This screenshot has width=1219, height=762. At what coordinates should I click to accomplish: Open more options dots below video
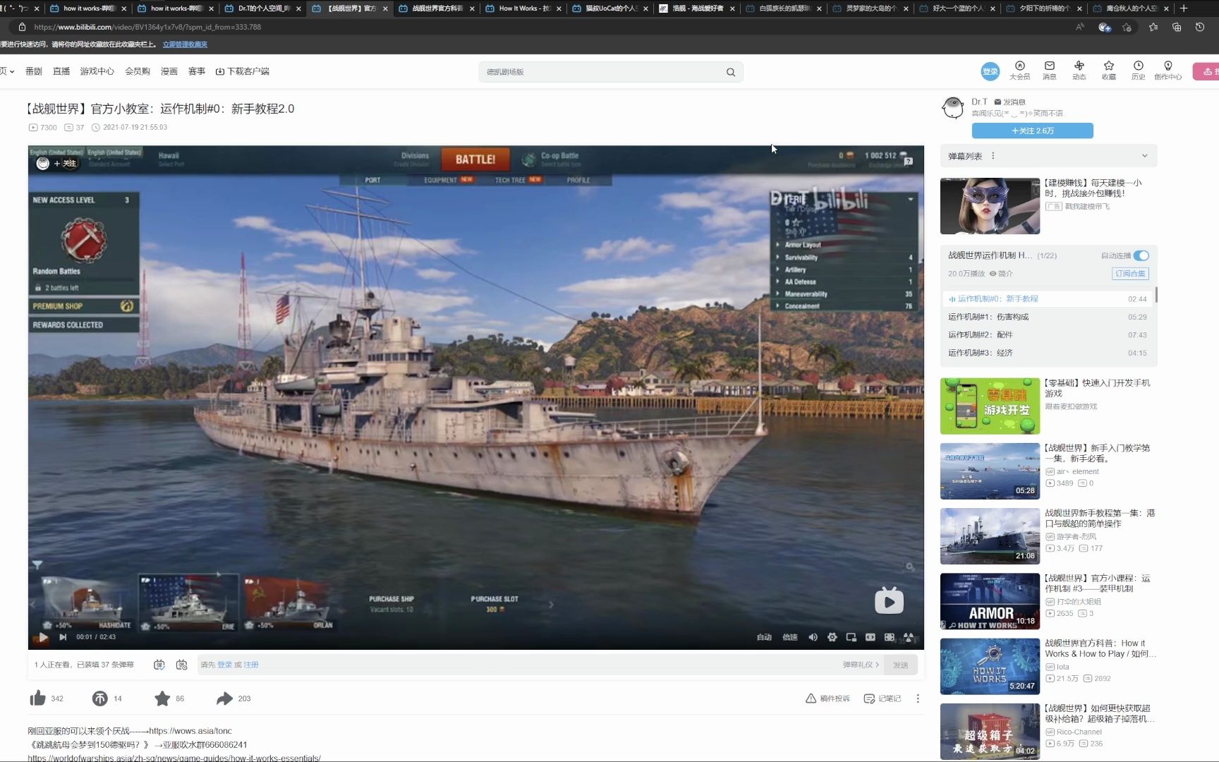click(x=918, y=698)
